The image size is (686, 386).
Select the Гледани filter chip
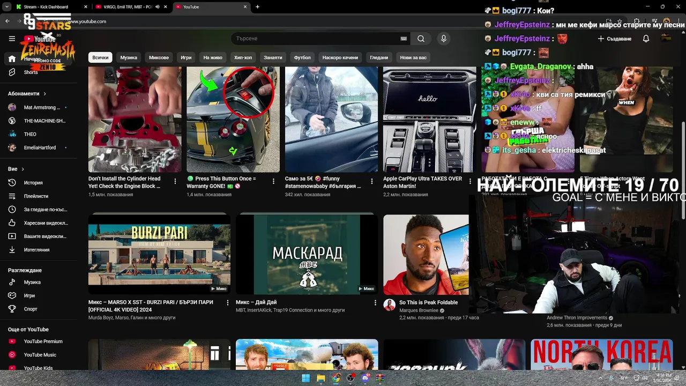379,57
